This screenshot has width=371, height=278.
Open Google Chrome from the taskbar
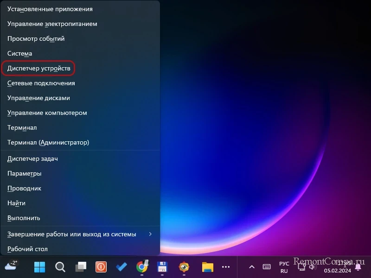coord(142,267)
